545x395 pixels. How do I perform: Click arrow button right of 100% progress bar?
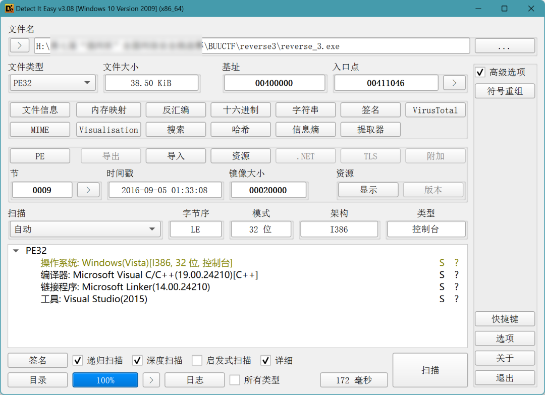(x=151, y=380)
